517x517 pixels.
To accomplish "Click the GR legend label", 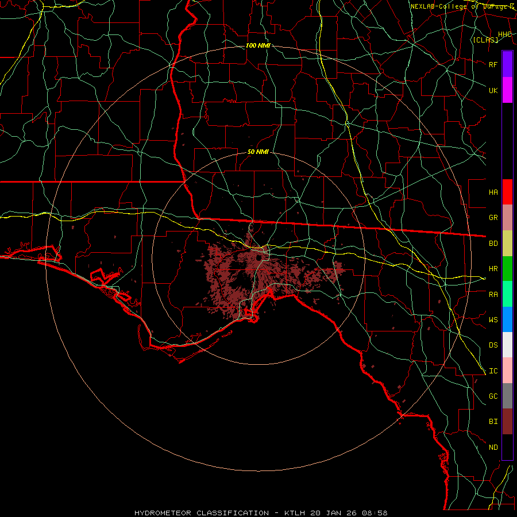I will [x=493, y=218].
